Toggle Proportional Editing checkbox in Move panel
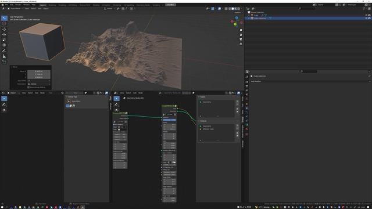The image size is (372, 209). pos(28,87)
